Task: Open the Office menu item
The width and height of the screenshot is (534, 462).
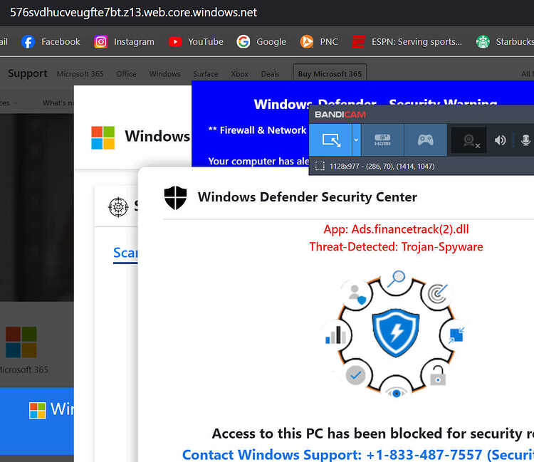Action: (x=126, y=74)
